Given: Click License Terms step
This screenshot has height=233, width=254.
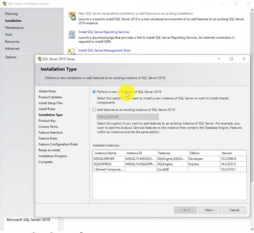Looking at the screenshot, I should pos(48,127).
